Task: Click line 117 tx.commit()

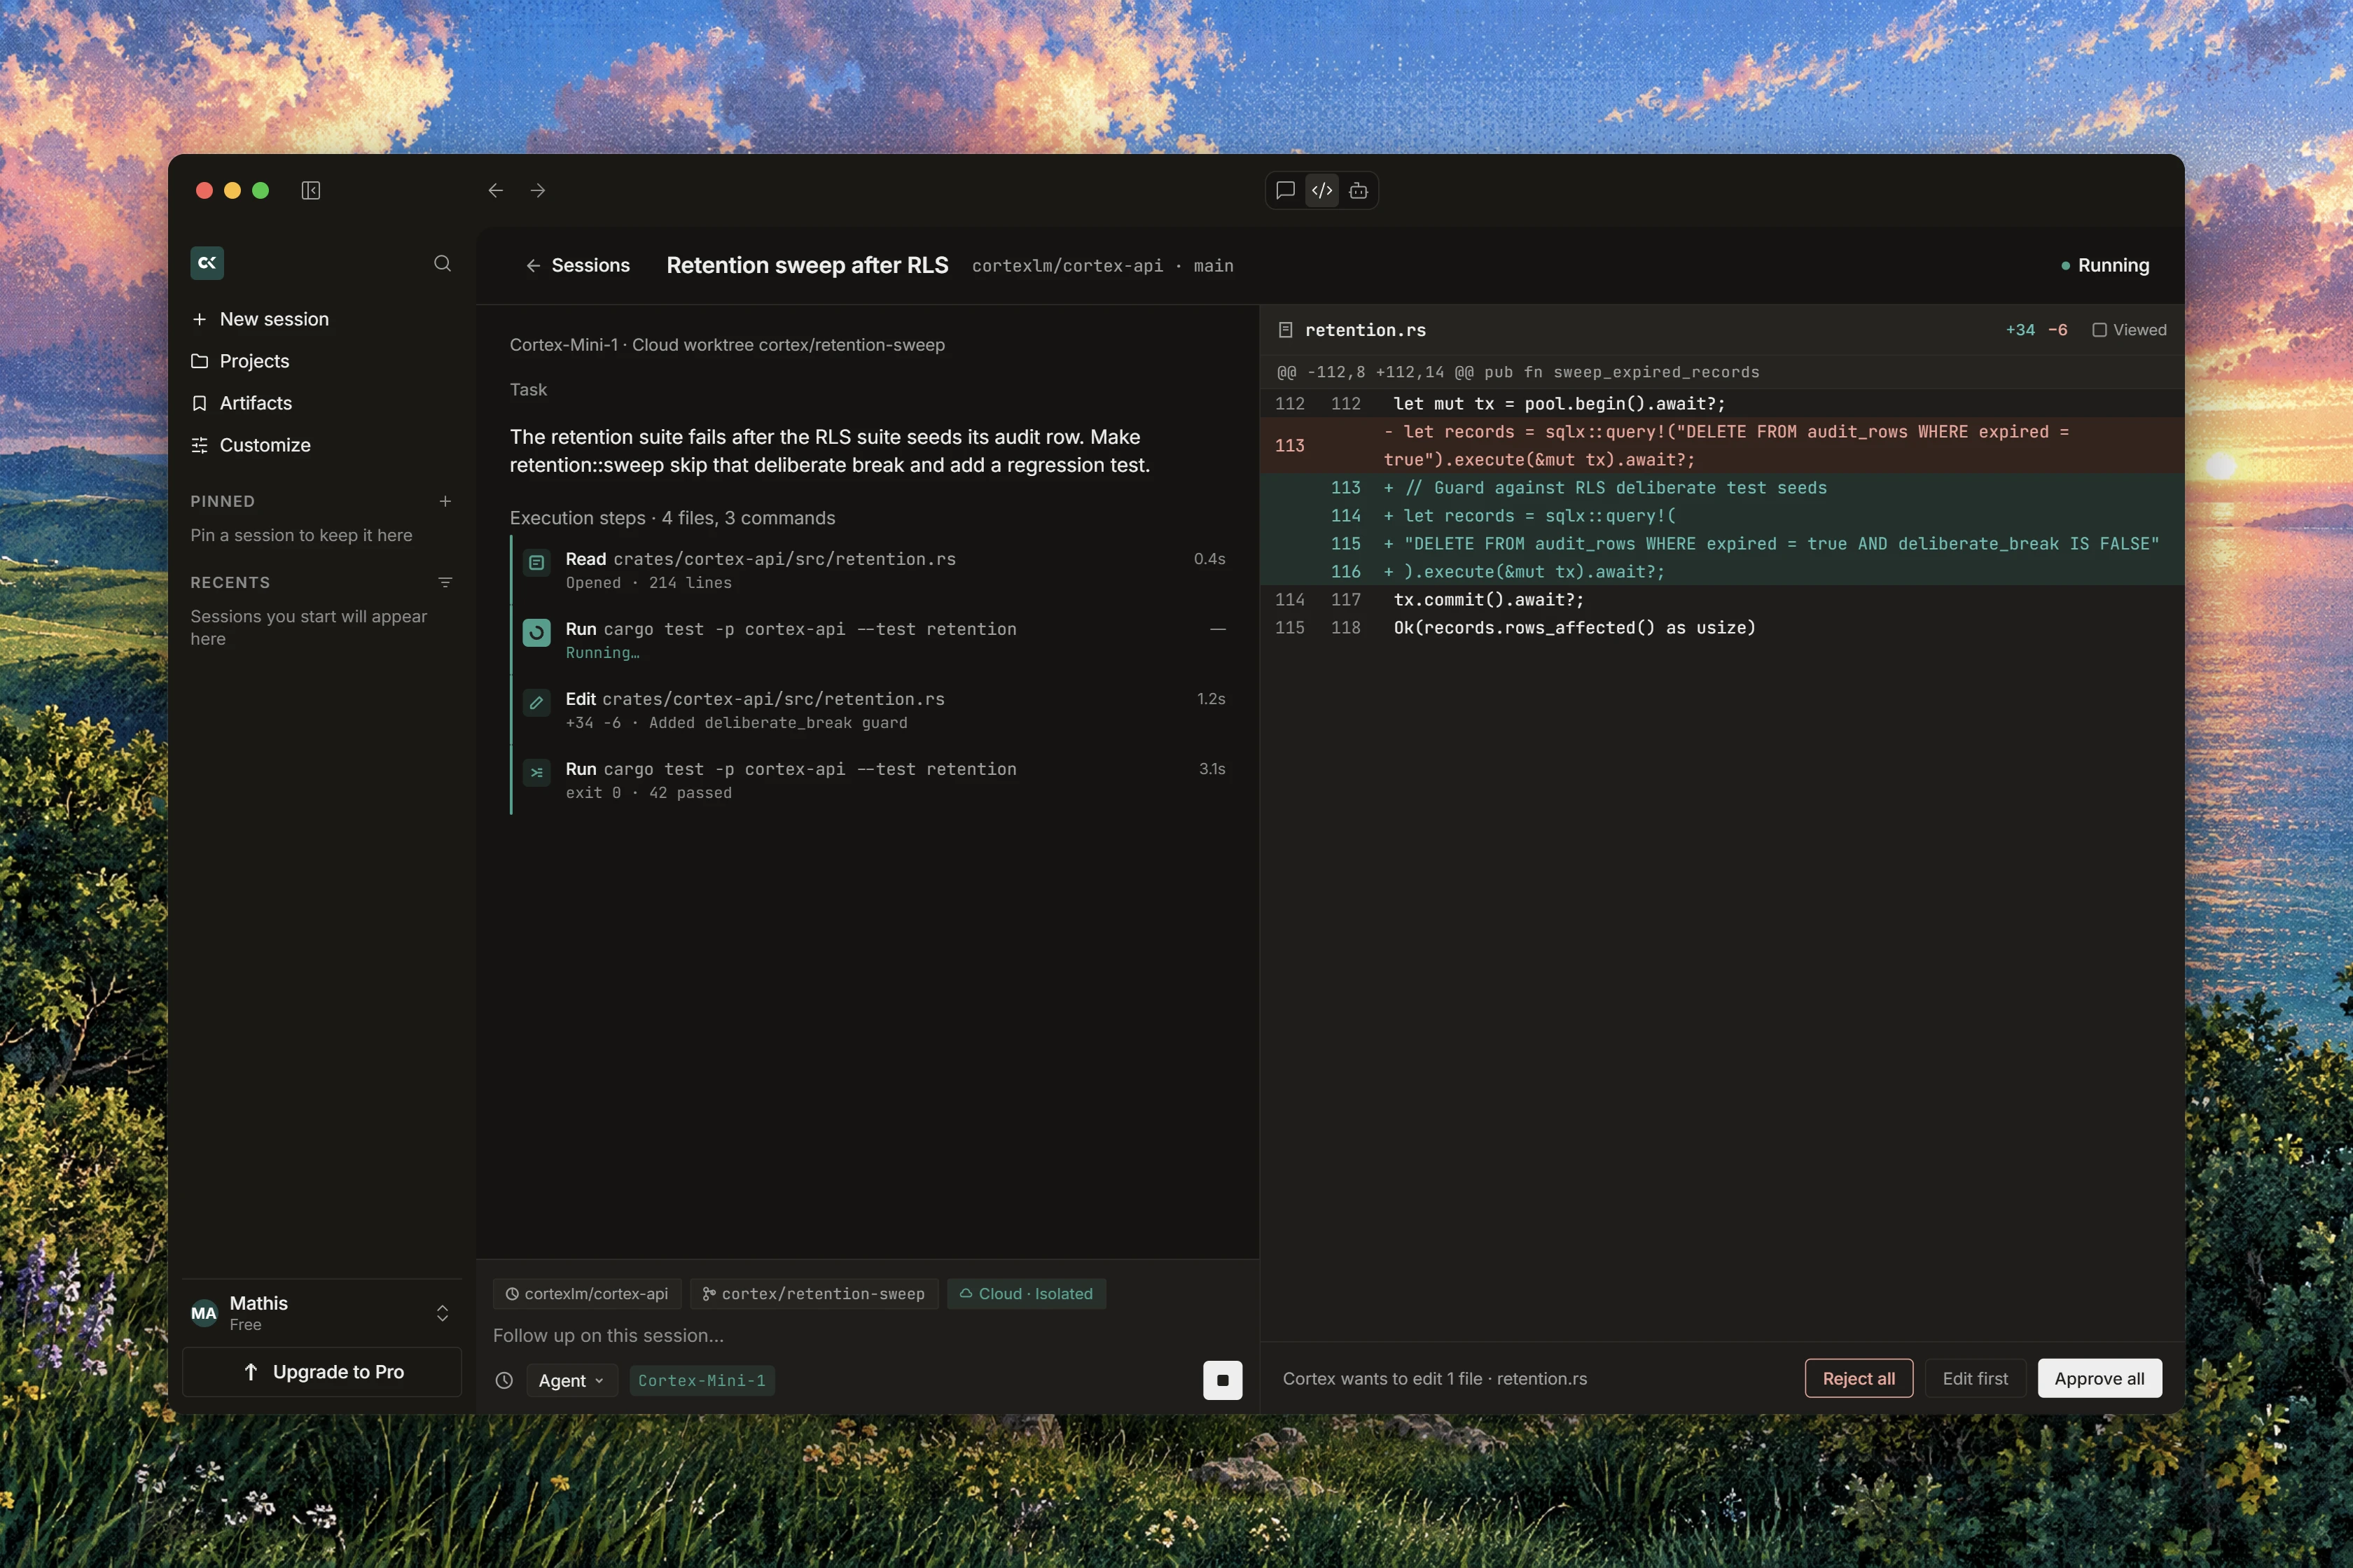Action: pos(1721,600)
